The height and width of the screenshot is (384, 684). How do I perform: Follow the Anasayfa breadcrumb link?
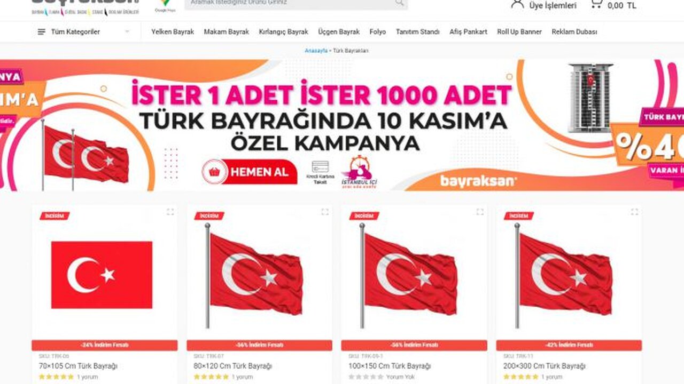tap(316, 51)
